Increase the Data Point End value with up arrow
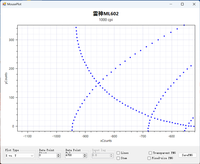 click(85, 154)
